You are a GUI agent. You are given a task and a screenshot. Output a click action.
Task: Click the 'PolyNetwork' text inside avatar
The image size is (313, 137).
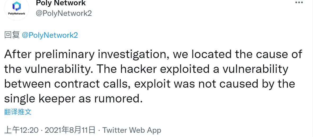(x=17, y=13)
